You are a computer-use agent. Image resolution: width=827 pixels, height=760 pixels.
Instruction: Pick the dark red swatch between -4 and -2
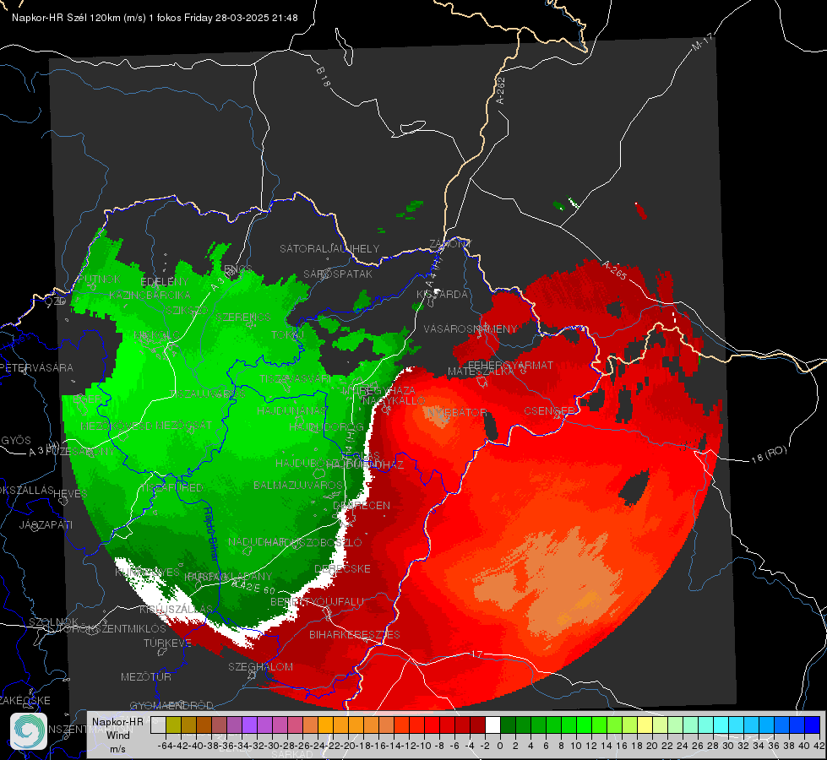(477, 725)
